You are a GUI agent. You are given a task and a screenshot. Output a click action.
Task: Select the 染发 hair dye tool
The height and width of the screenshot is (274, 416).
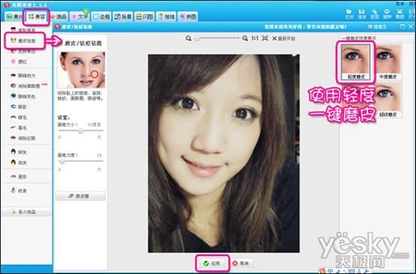(19, 162)
